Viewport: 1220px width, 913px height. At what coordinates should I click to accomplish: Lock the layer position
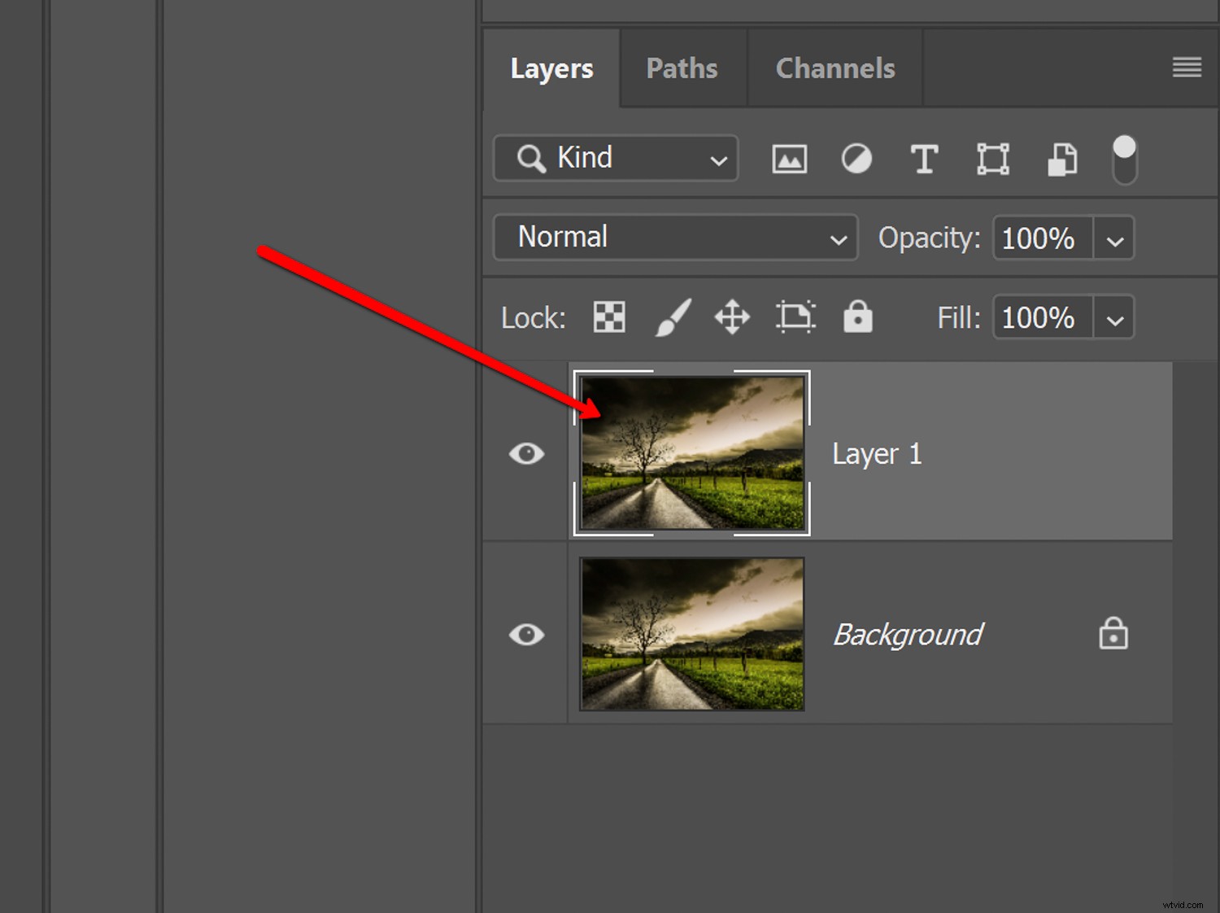click(731, 317)
